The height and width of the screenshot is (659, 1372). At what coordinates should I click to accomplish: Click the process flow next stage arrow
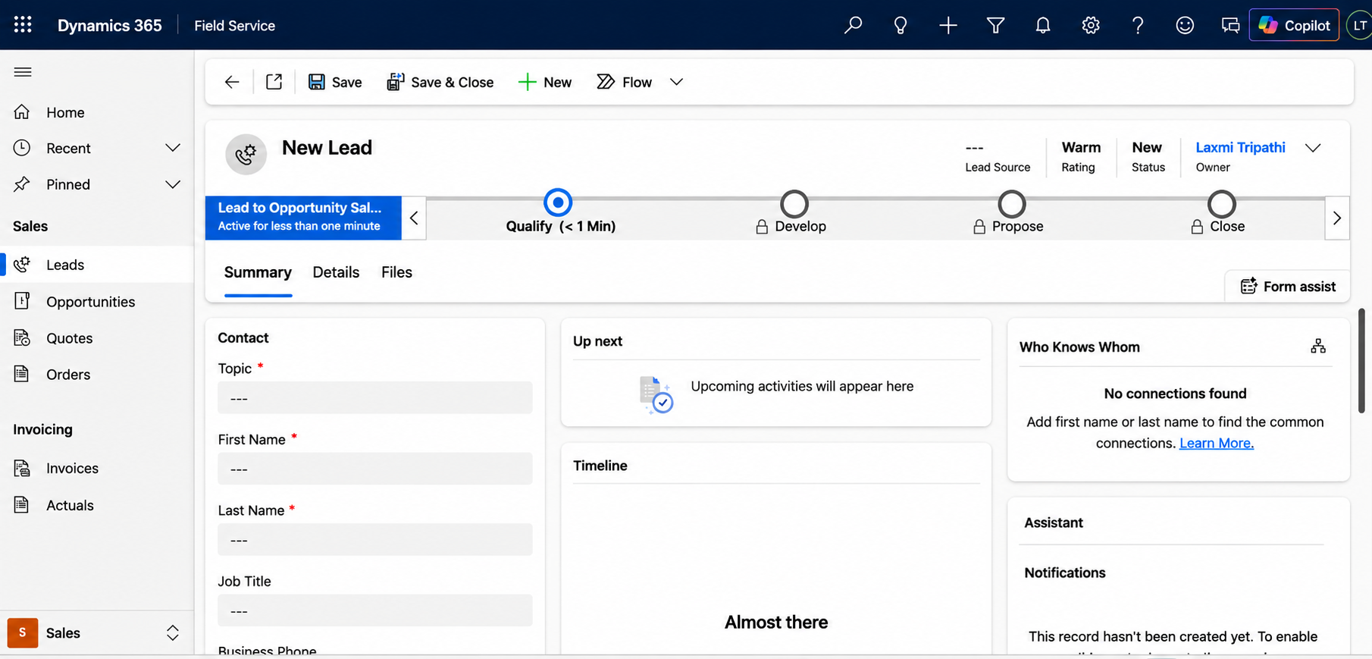pos(1337,218)
